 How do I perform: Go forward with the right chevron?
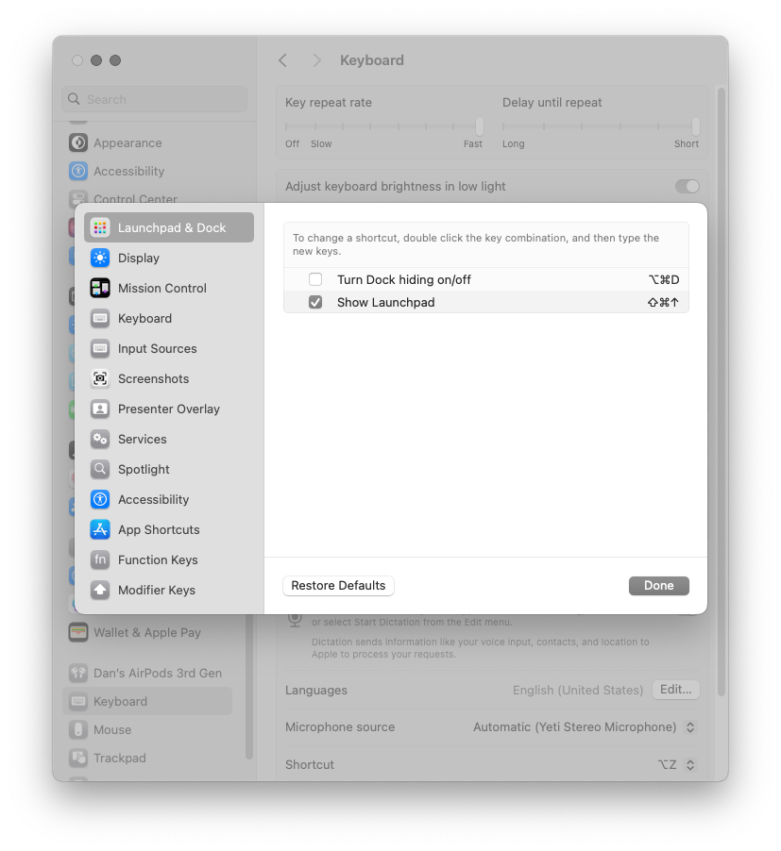[x=317, y=60]
